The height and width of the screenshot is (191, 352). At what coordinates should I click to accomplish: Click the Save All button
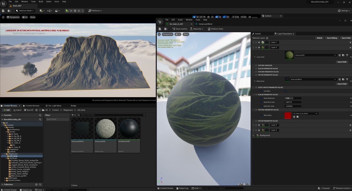click(x=28, y=110)
